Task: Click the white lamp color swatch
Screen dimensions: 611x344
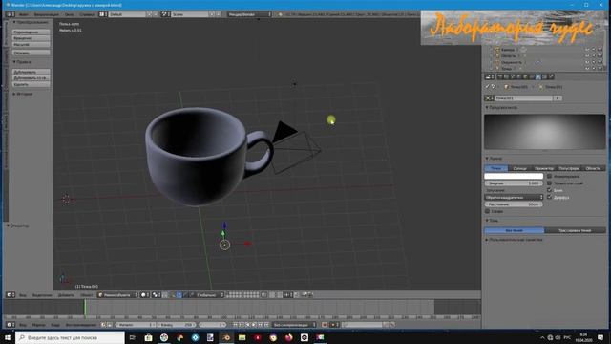Action: 514,176
